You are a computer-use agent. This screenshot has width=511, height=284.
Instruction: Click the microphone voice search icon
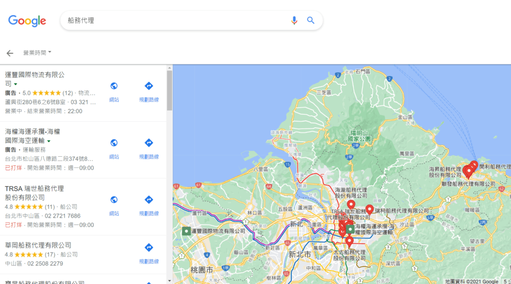pyautogui.click(x=294, y=20)
